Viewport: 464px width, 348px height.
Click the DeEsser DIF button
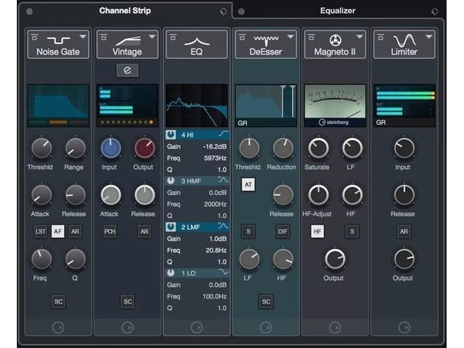(282, 231)
